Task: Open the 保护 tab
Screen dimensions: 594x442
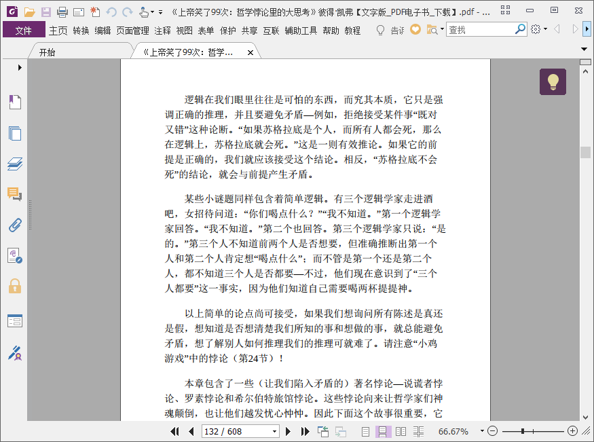Action: pos(228,31)
